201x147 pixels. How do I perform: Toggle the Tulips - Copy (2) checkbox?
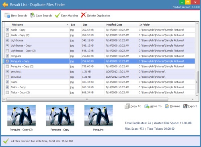coord(7,92)
